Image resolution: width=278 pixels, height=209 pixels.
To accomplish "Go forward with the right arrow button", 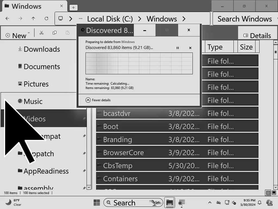I will [20, 19].
